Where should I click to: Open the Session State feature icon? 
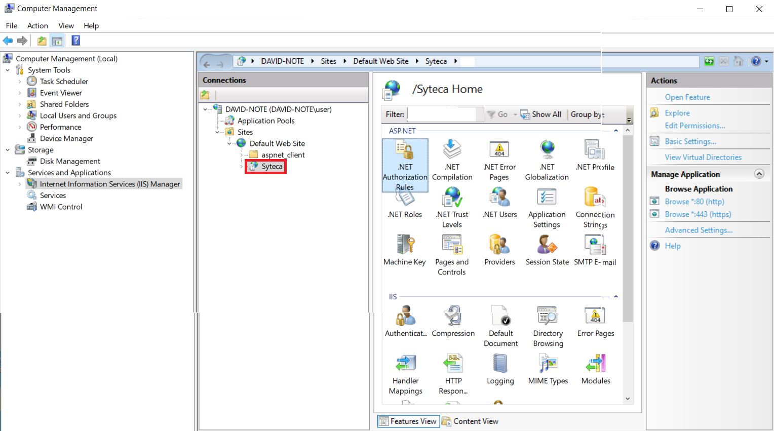(547, 245)
